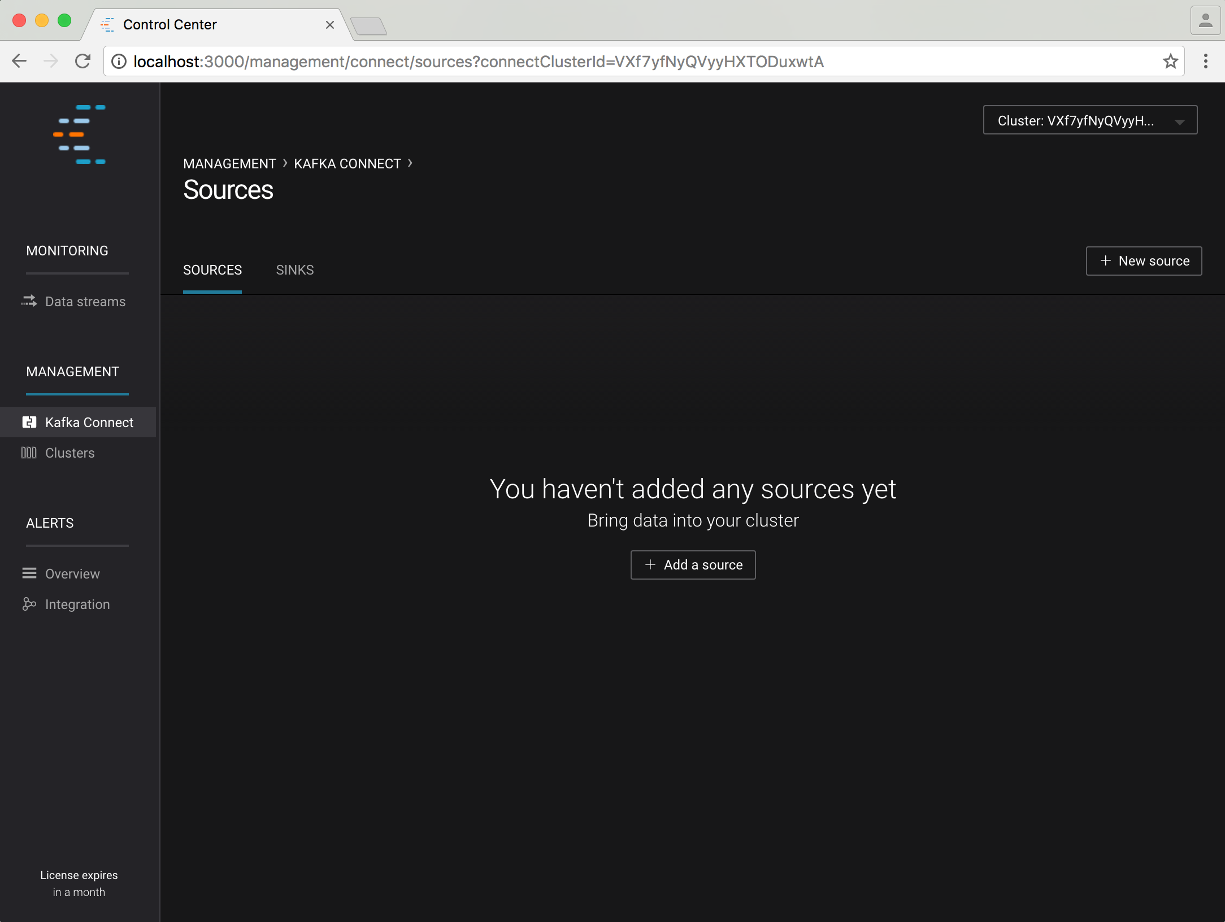The height and width of the screenshot is (922, 1225).
Task: Open Data streams via its arrow icon
Action: [x=29, y=301]
